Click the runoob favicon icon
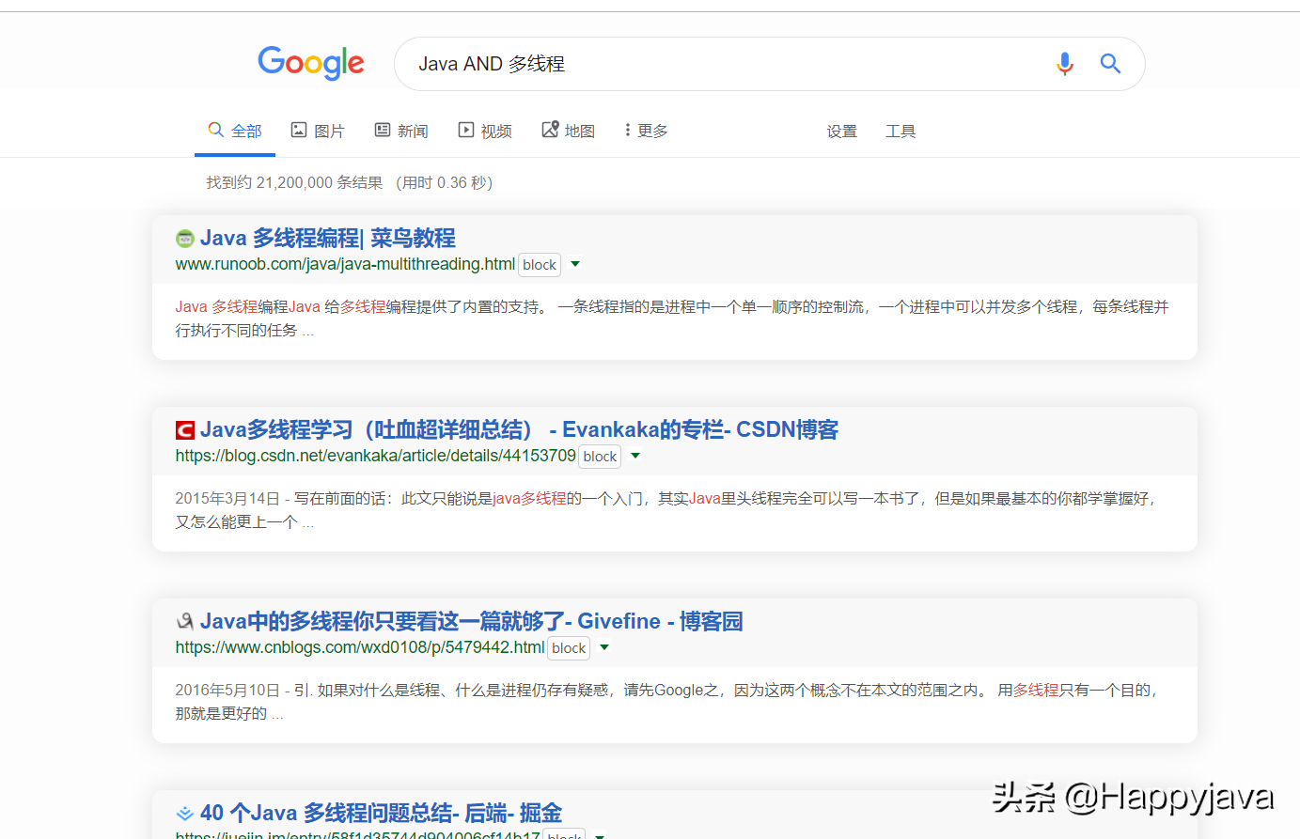Screen dimensions: 1300x839 point(185,239)
